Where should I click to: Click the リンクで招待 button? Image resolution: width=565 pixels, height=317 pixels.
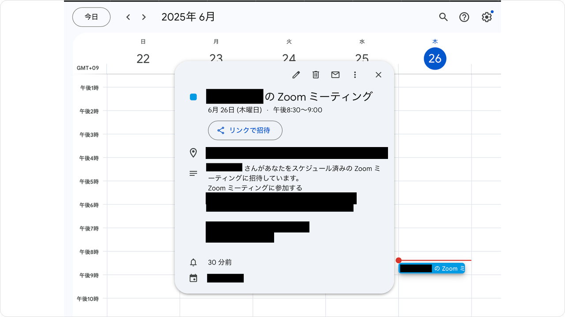(x=245, y=130)
